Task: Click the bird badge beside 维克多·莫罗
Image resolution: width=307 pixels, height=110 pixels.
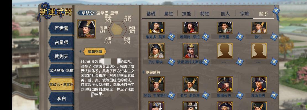Action: coord(171,37)
